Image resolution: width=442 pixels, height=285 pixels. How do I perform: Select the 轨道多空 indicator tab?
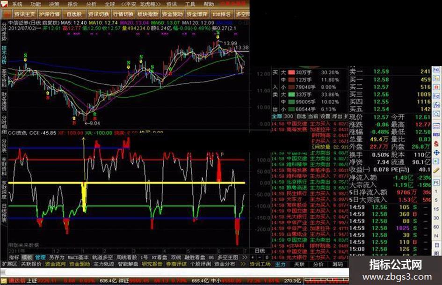(x=102, y=257)
